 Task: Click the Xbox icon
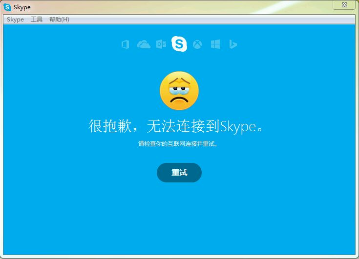point(197,44)
